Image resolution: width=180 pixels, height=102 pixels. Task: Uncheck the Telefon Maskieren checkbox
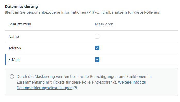tap(97, 48)
